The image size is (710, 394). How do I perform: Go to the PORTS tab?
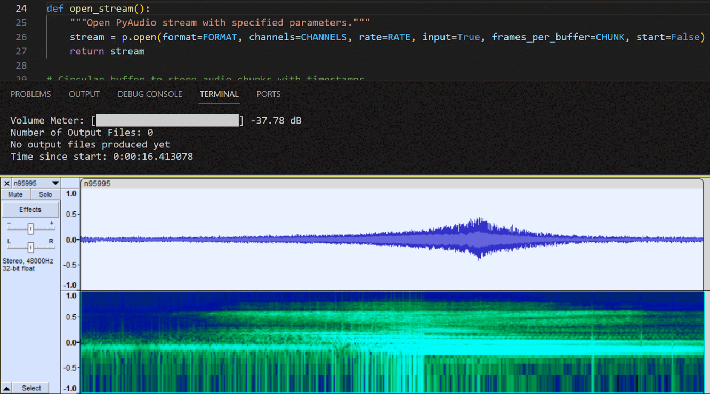(x=268, y=94)
